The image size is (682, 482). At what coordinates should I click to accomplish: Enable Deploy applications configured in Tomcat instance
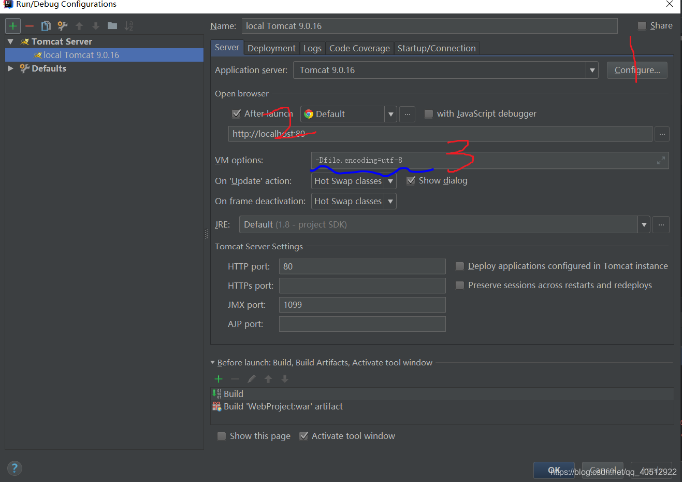point(459,266)
